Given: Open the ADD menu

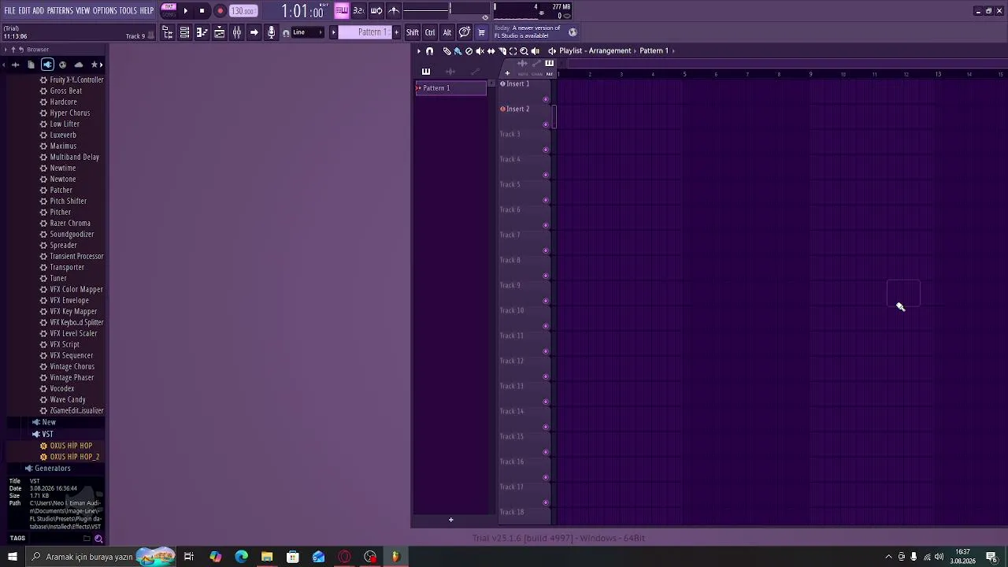Looking at the screenshot, I should tap(38, 10).
